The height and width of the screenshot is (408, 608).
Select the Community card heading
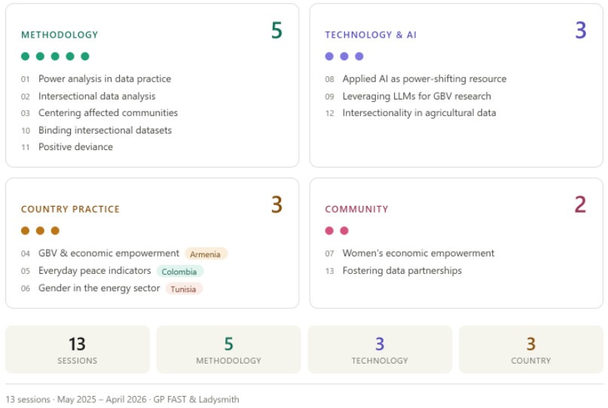[356, 209]
